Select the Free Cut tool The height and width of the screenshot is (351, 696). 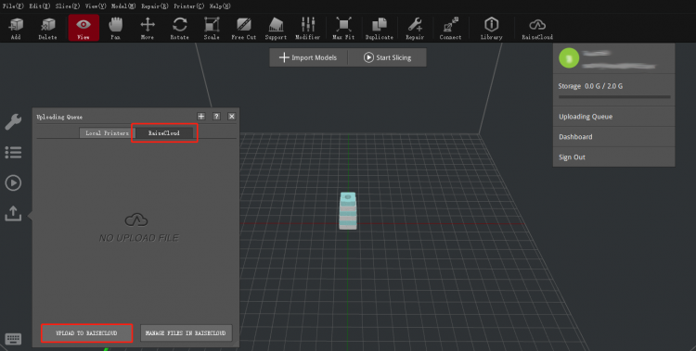(x=244, y=29)
